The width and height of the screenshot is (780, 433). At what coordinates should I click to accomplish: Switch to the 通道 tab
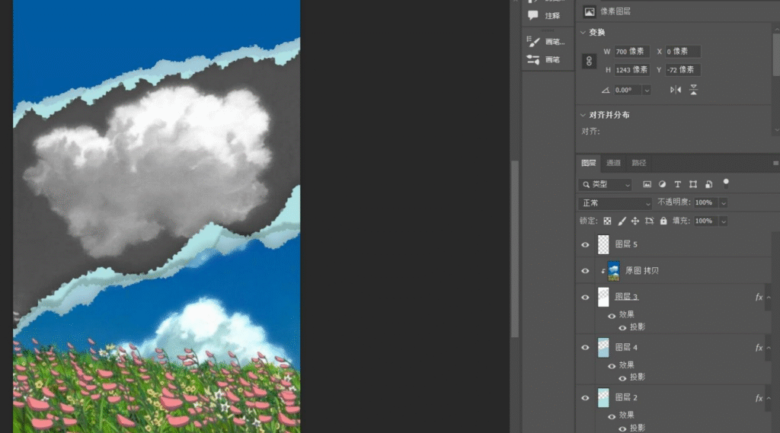coord(613,163)
